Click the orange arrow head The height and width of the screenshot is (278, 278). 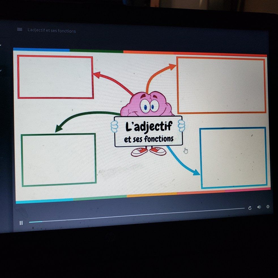tap(172, 67)
